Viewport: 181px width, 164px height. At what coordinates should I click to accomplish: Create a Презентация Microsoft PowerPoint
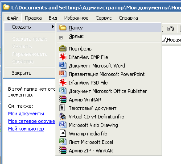(109, 74)
